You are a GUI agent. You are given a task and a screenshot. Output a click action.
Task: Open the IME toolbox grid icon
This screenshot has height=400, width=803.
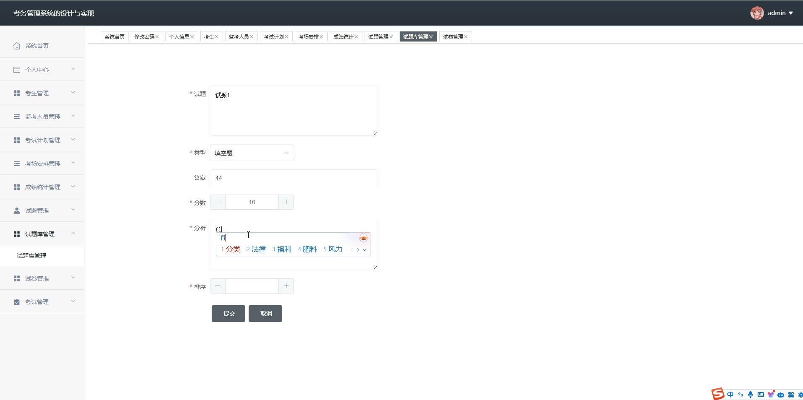pos(791,395)
